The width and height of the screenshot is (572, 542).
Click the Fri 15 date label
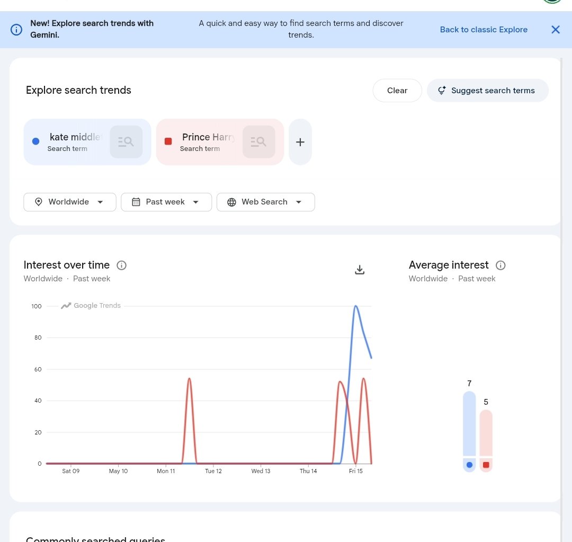[x=355, y=471]
